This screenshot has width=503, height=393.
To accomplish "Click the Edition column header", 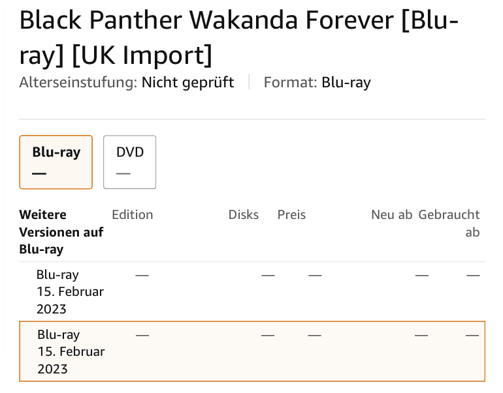I will point(132,214).
